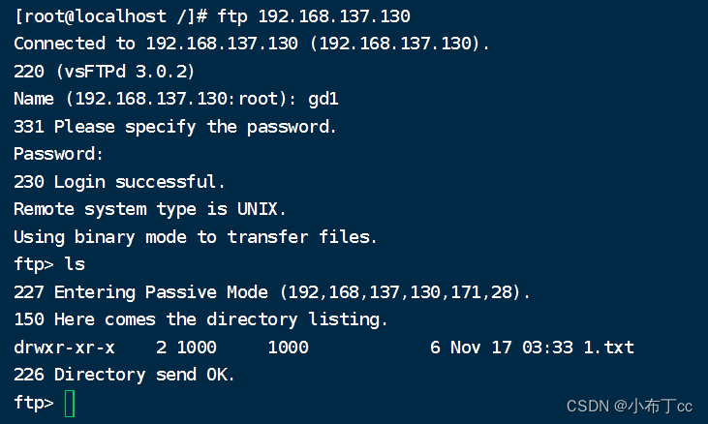Click the '226 Directory send OK.' line
Image resolution: width=708 pixels, height=424 pixels.
coord(124,375)
